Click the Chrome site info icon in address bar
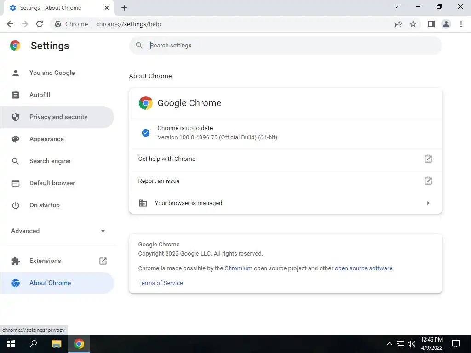The image size is (471, 353). pos(58,24)
